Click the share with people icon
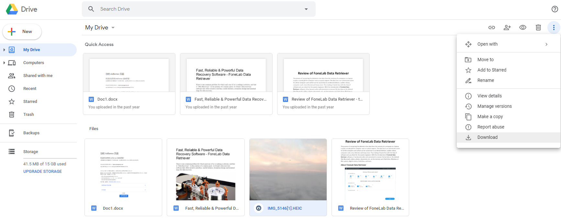 (507, 28)
